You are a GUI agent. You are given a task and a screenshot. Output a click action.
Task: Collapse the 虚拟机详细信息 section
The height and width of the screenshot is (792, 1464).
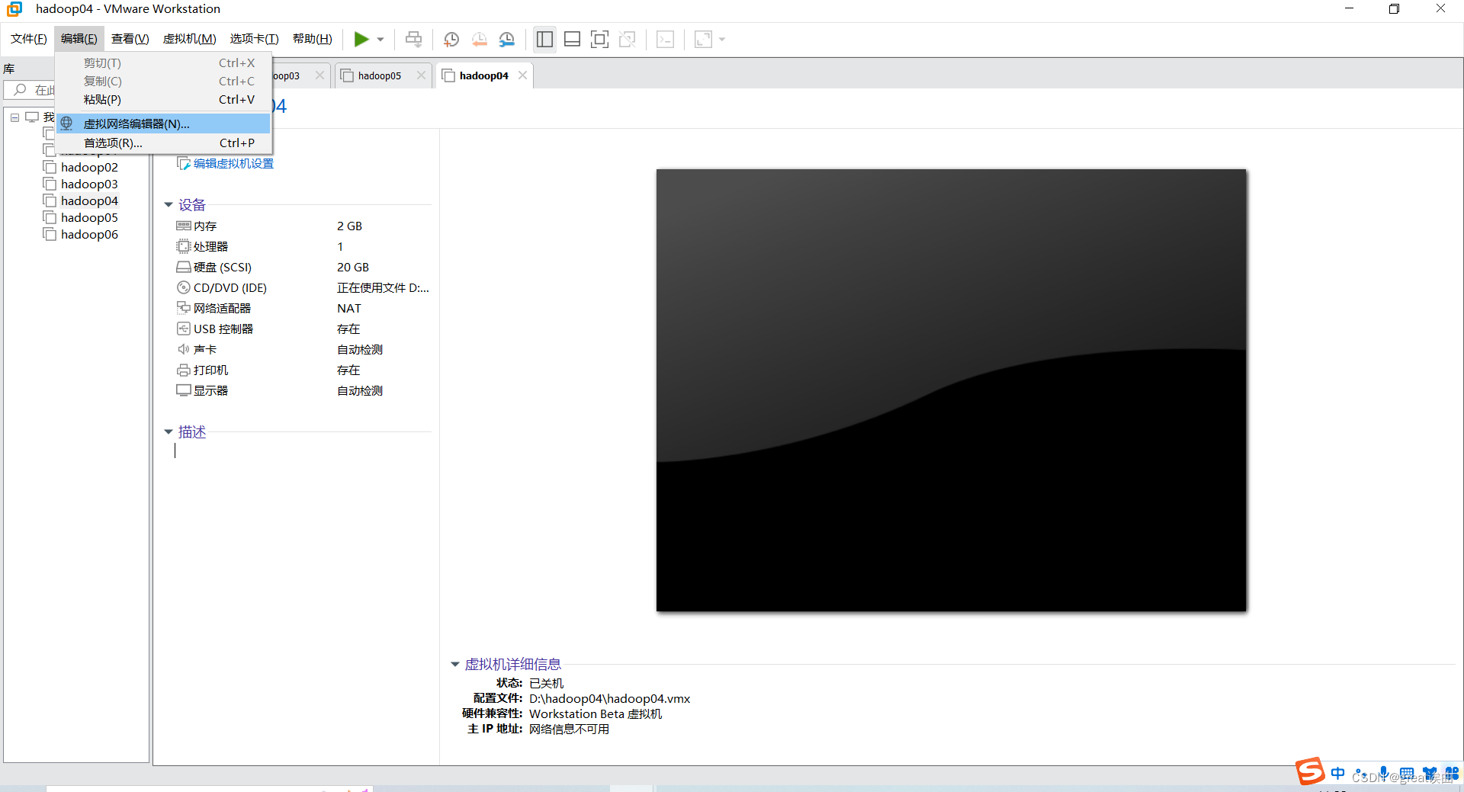455,665
